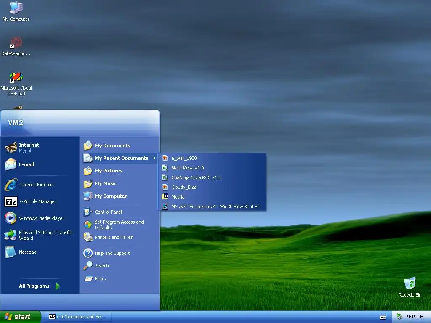Viewport: 431px width, 323px height.
Task: Open My Computer desktop icon
Action: (16, 8)
